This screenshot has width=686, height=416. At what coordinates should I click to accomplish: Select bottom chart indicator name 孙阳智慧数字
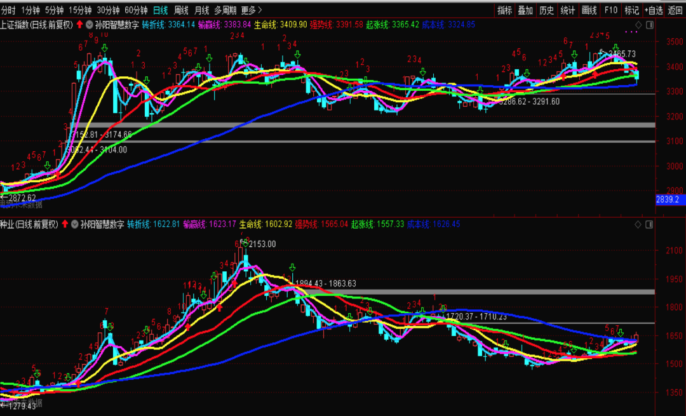point(102,224)
